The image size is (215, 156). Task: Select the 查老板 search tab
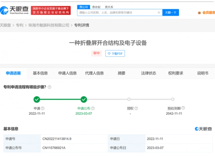point(96,7)
